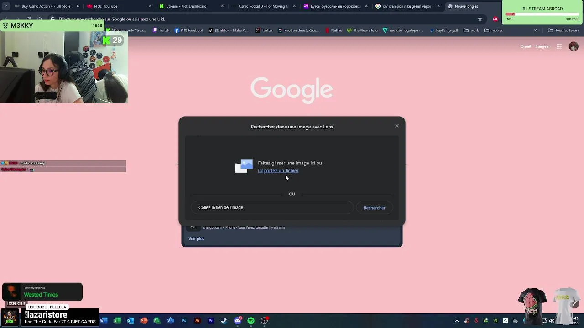Open Outlook from the taskbar

[130, 321]
